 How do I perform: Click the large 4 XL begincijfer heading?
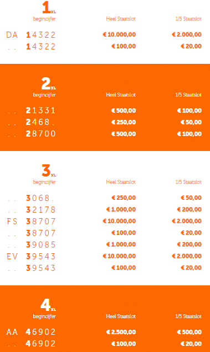click(48, 305)
